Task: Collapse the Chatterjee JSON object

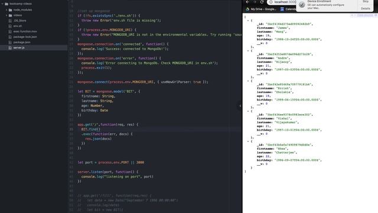Action: point(248,141)
